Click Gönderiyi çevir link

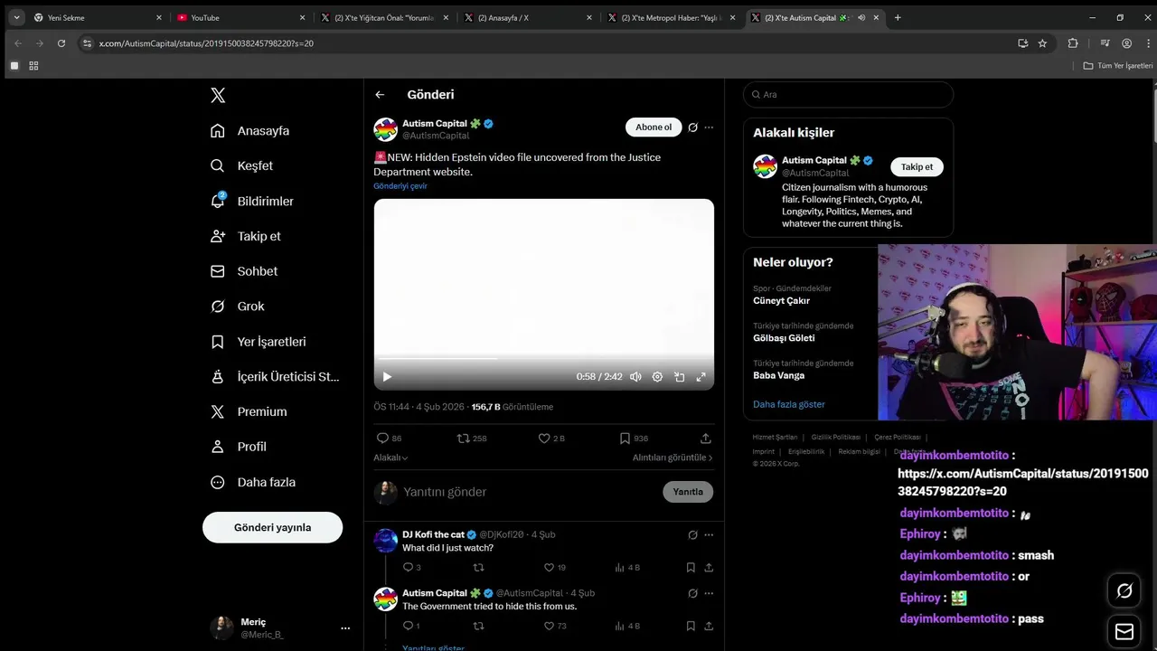tap(400, 186)
